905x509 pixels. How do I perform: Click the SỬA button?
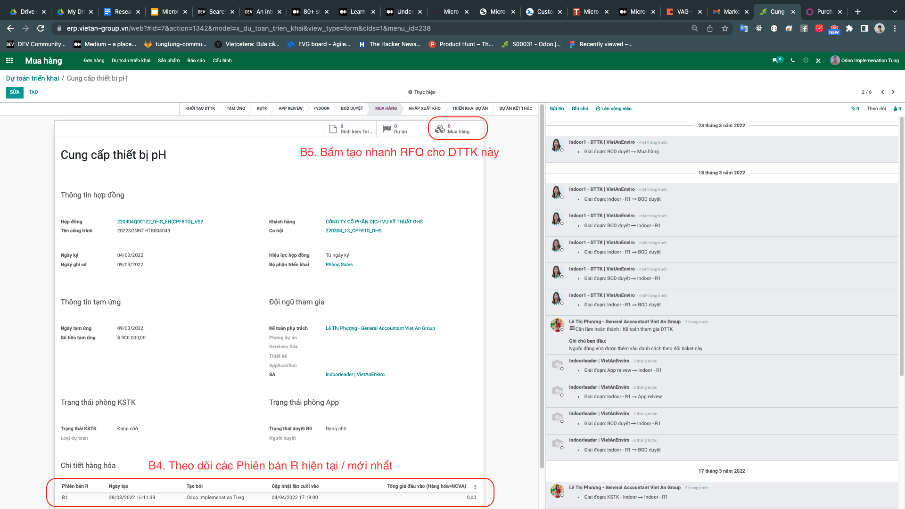pos(15,92)
